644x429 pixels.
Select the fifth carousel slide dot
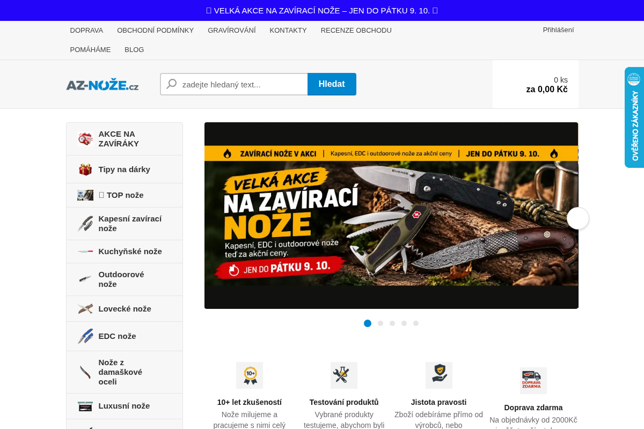pyautogui.click(x=416, y=323)
